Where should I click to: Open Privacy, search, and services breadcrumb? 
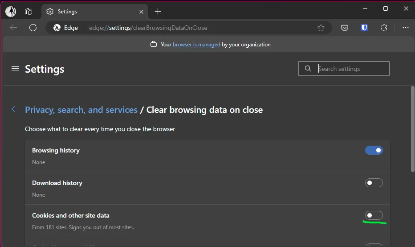point(81,110)
